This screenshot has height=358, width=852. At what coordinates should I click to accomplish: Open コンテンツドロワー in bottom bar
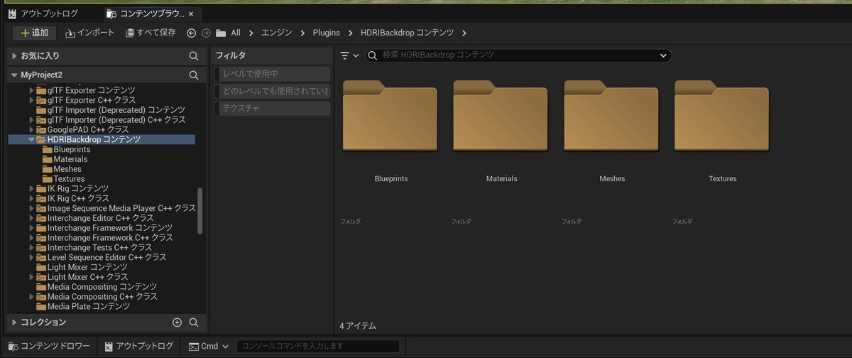pos(49,347)
